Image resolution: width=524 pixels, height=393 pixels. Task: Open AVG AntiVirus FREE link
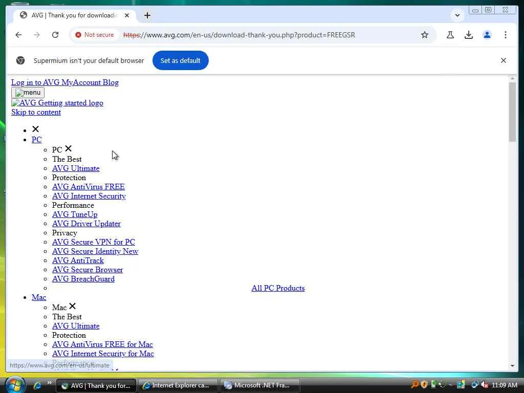coord(88,187)
